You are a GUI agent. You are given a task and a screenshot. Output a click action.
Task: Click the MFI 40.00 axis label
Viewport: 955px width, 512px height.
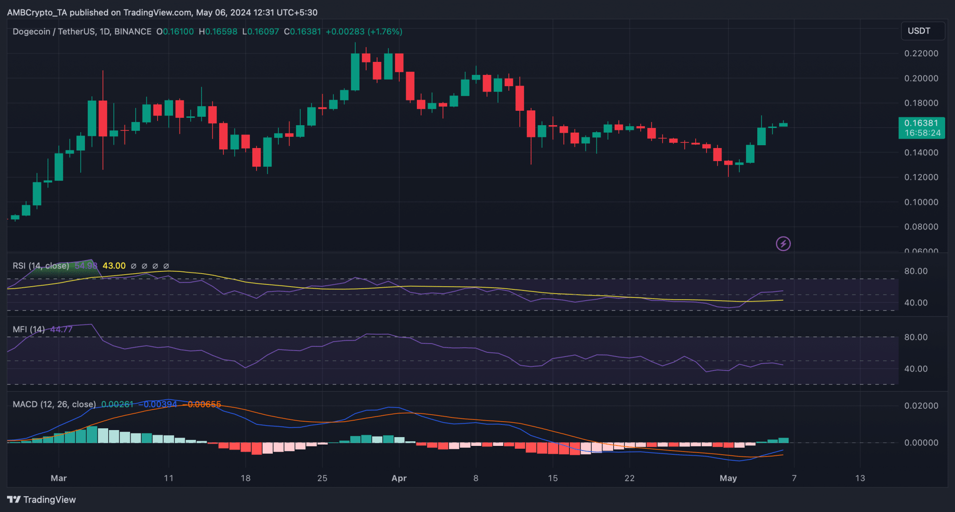click(x=916, y=369)
